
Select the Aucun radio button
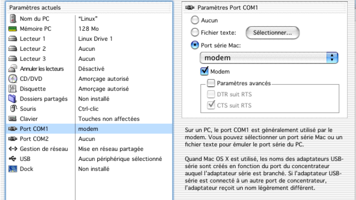coord(195,20)
